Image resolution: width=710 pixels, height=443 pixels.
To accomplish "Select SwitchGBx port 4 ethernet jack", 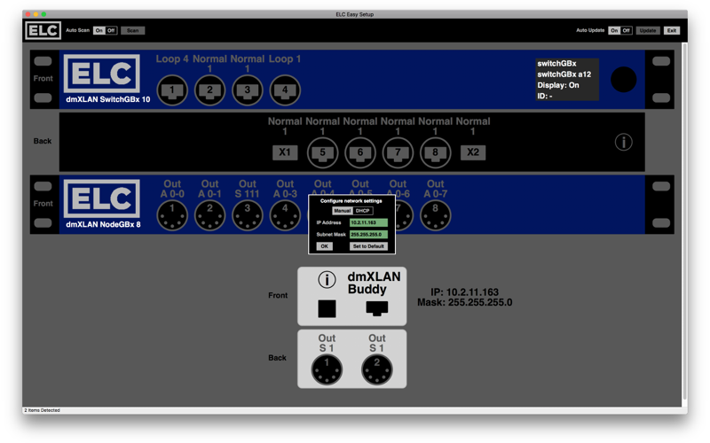I will (285, 90).
